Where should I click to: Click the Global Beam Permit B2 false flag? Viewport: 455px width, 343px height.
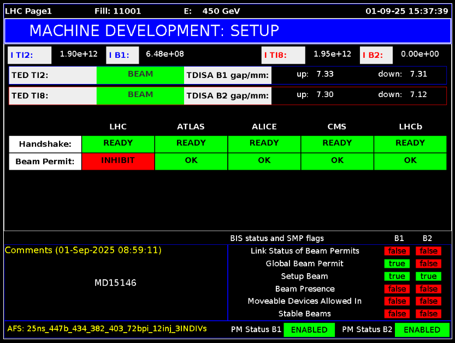pos(428,263)
